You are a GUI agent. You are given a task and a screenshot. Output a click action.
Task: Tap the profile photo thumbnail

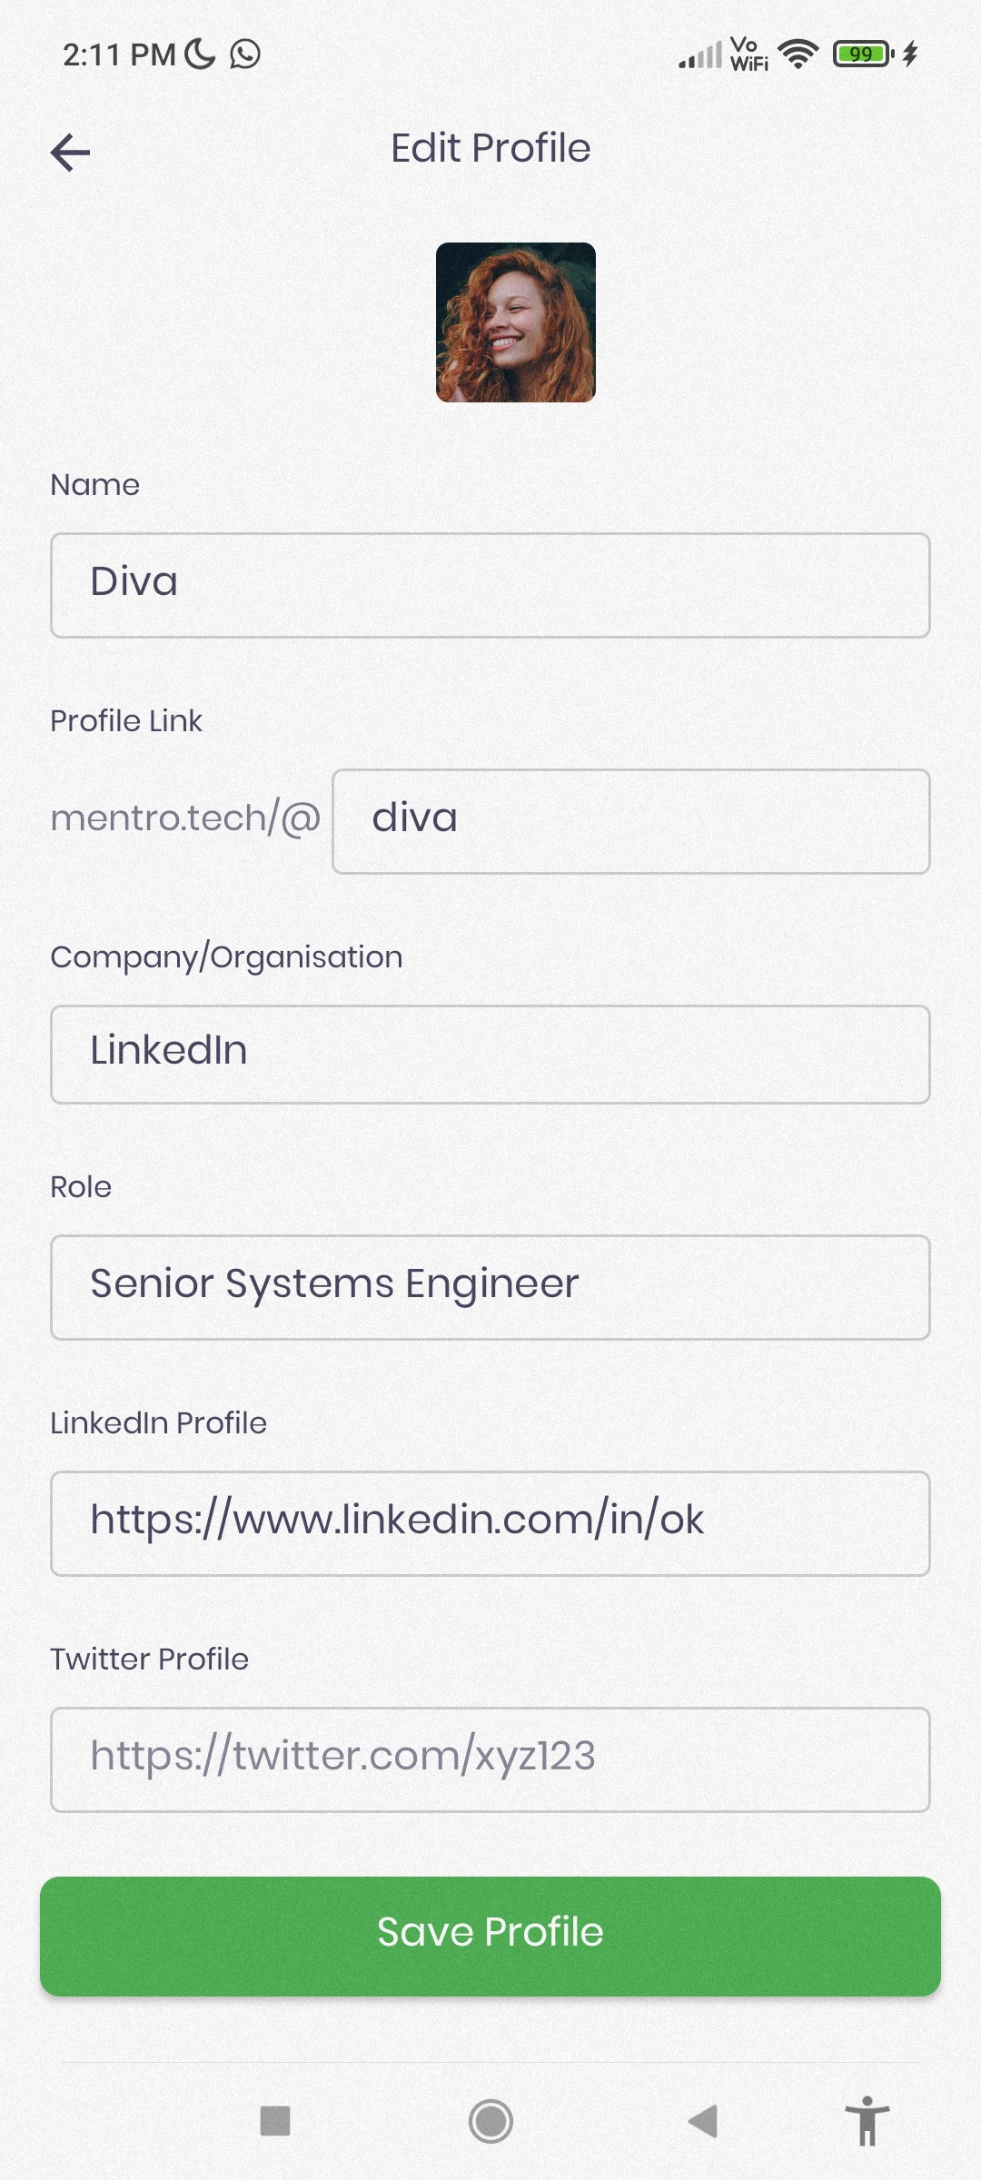[516, 322]
